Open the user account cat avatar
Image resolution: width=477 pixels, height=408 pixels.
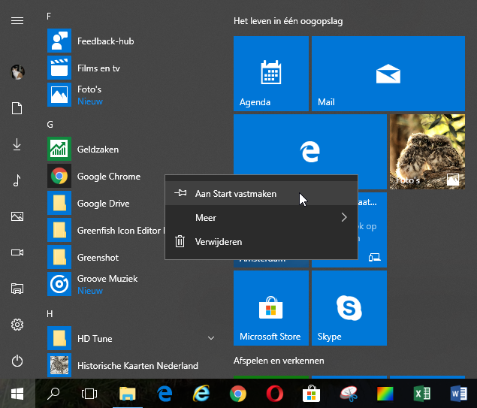click(17, 72)
